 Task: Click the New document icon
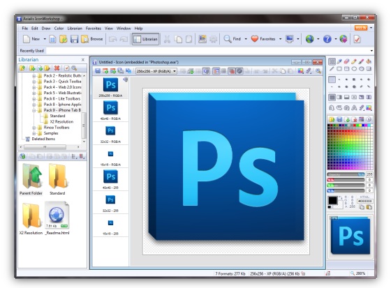click(27, 39)
